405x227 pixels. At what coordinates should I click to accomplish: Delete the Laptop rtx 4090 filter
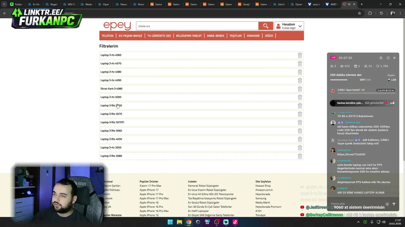coord(300,80)
